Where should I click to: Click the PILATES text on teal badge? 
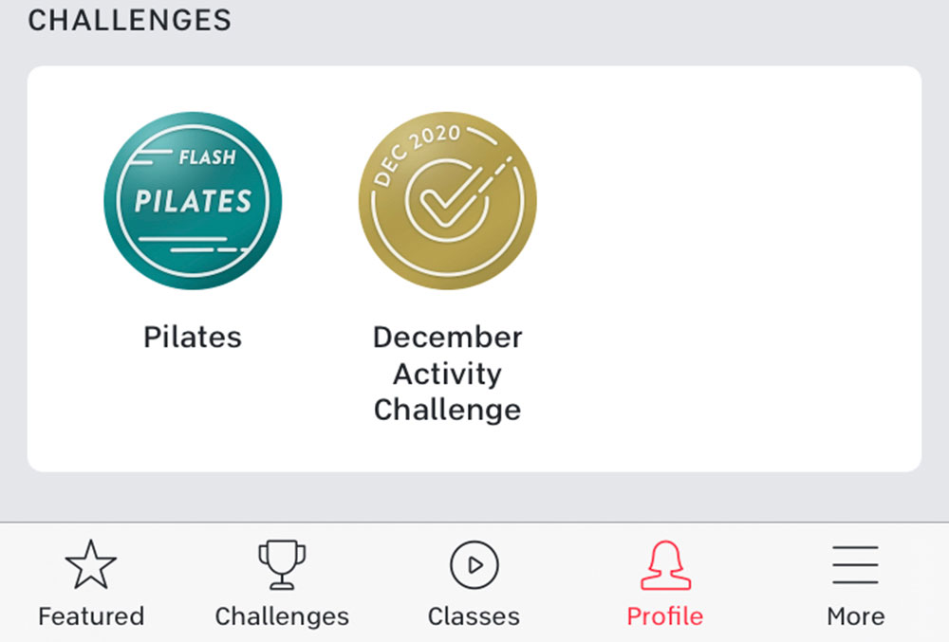click(193, 201)
